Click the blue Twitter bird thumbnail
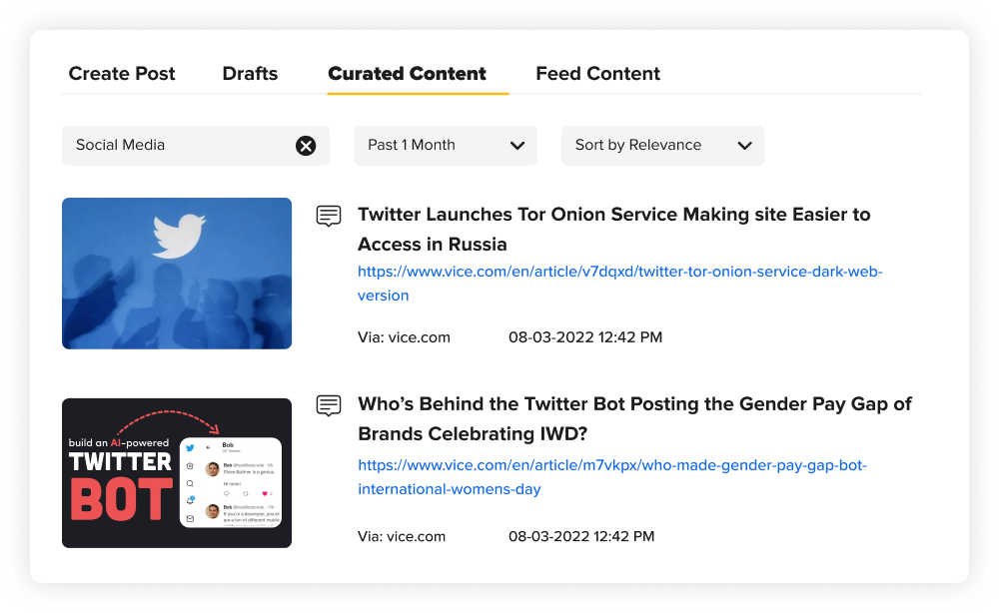Image resolution: width=999 pixels, height=613 pixels. tap(177, 274)
